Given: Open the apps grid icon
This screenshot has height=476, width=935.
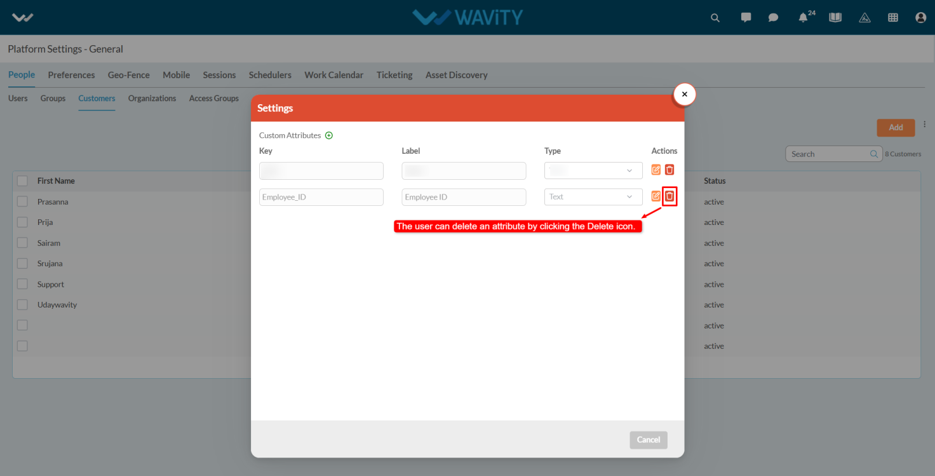Looking at the screenshot, I should [893, 18].
